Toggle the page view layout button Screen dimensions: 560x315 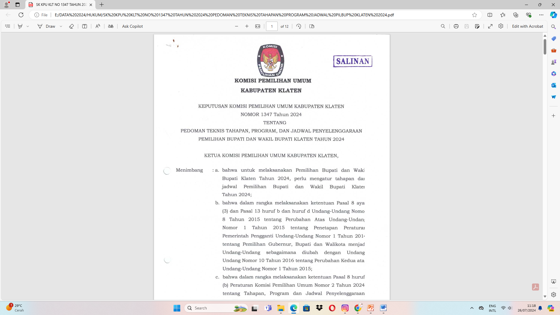point(312,26)
